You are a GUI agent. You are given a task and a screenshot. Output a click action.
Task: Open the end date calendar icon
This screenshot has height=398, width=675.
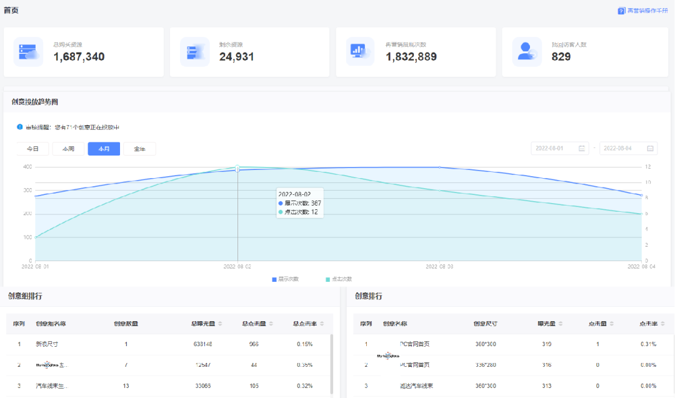pos(650,149)
